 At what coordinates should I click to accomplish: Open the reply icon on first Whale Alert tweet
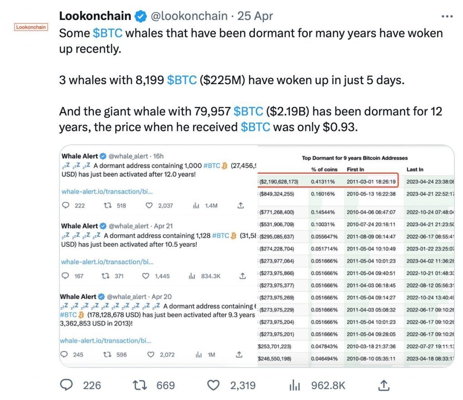(66, 205)
